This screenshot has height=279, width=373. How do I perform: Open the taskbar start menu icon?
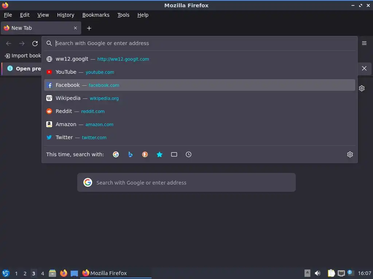click(x=6, y=273)
